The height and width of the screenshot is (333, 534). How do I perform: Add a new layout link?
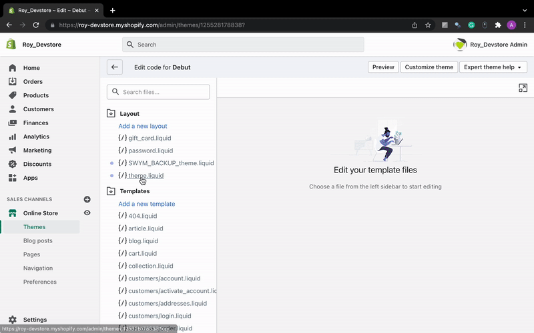(143, 126)
